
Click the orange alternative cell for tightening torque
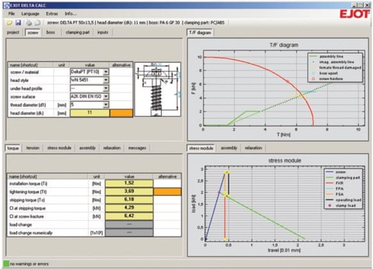point(167,192)
